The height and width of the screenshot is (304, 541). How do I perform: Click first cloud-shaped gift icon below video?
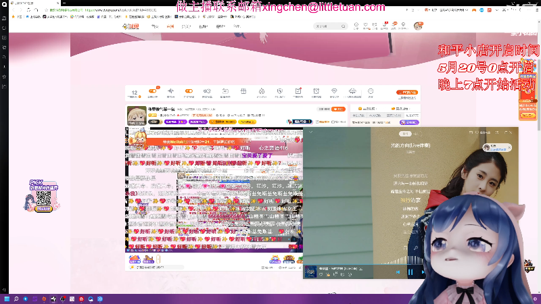pyautogui.click(x=135, y=259)
